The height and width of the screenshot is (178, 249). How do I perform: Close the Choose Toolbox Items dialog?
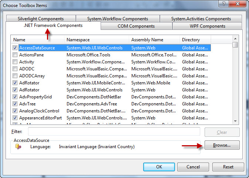(x=237, y=3)
